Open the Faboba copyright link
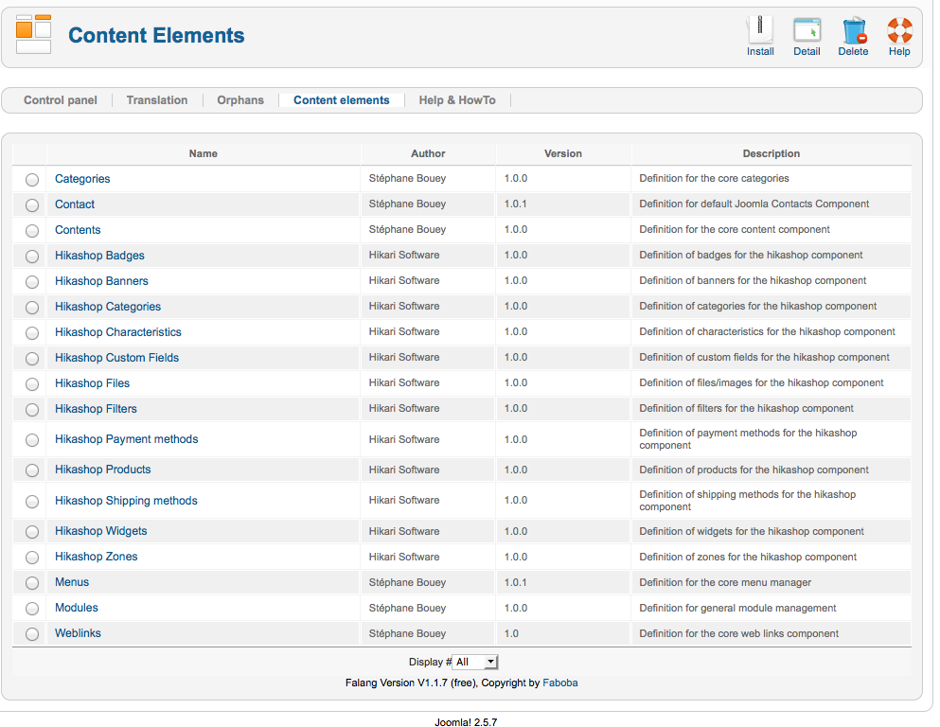 559,683
